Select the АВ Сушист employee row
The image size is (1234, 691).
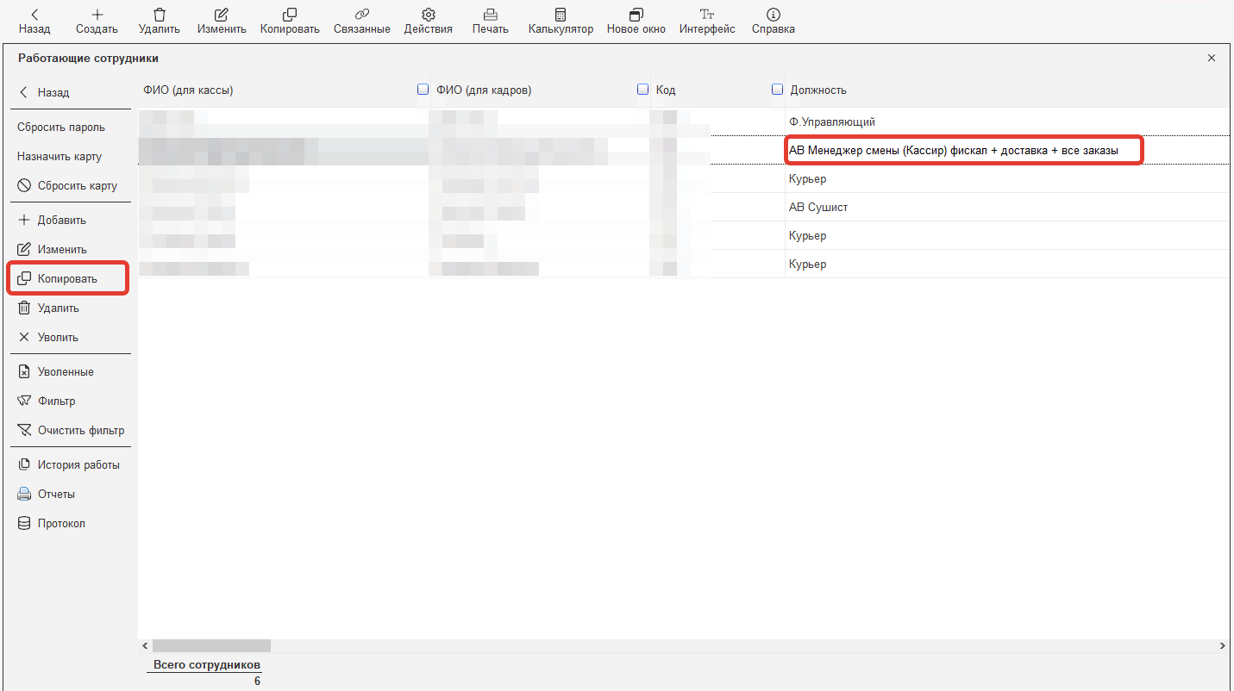pyautogui.click(x=818, y=208)
